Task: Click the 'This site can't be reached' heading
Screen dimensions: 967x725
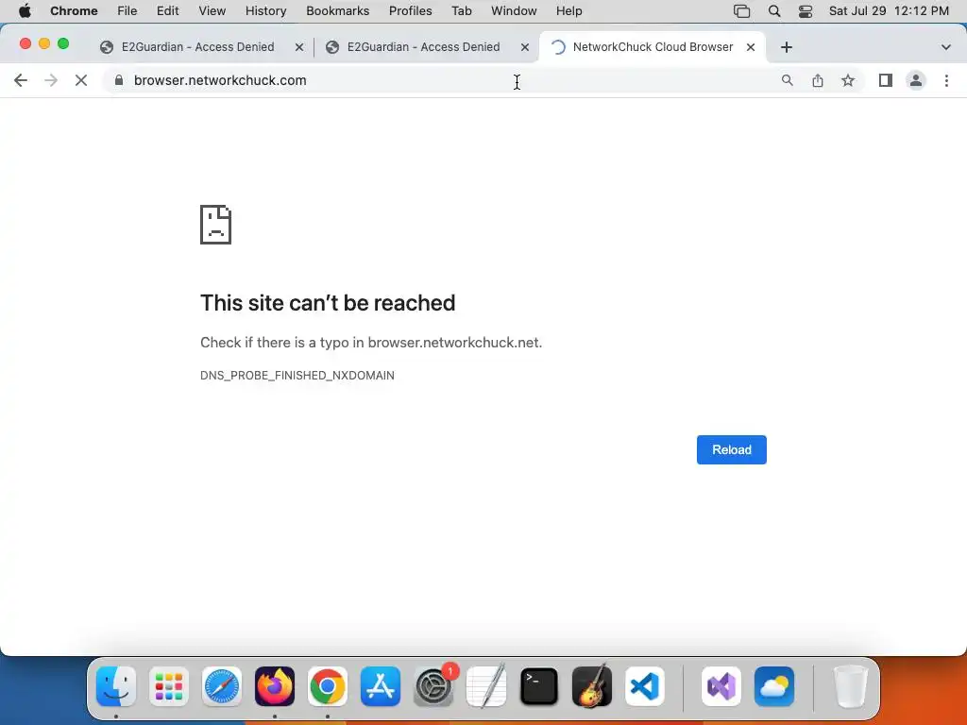Action: click(x=328, y=303)
